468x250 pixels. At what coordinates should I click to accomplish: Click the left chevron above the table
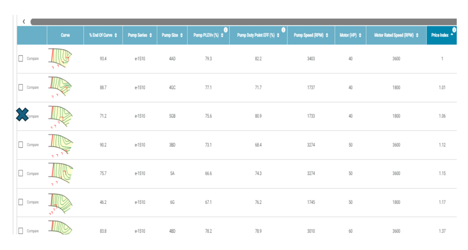pyautogui.click(x=23, y=21)
